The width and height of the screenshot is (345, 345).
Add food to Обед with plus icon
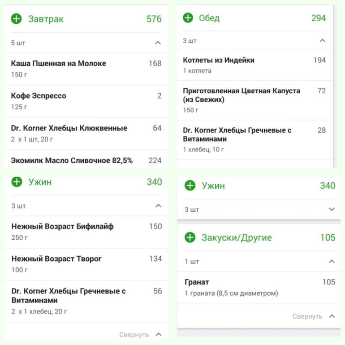(x=188, y=17)
